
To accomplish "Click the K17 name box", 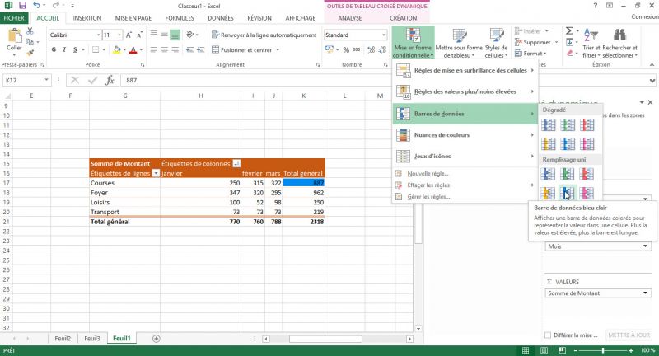I will point(26,80).
